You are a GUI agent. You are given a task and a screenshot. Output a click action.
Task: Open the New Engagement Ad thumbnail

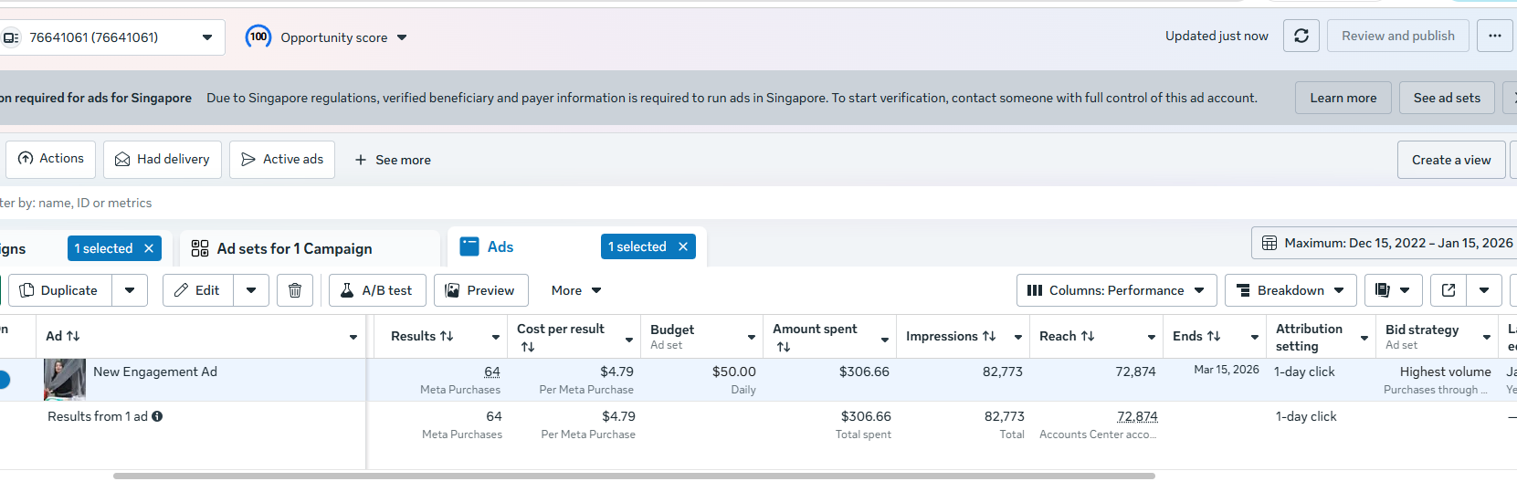[x=65, y=379]
